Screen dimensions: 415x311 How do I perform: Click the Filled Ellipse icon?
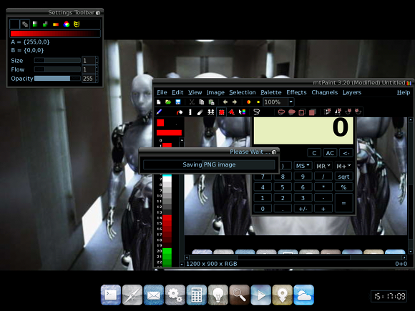pos(292,112)
